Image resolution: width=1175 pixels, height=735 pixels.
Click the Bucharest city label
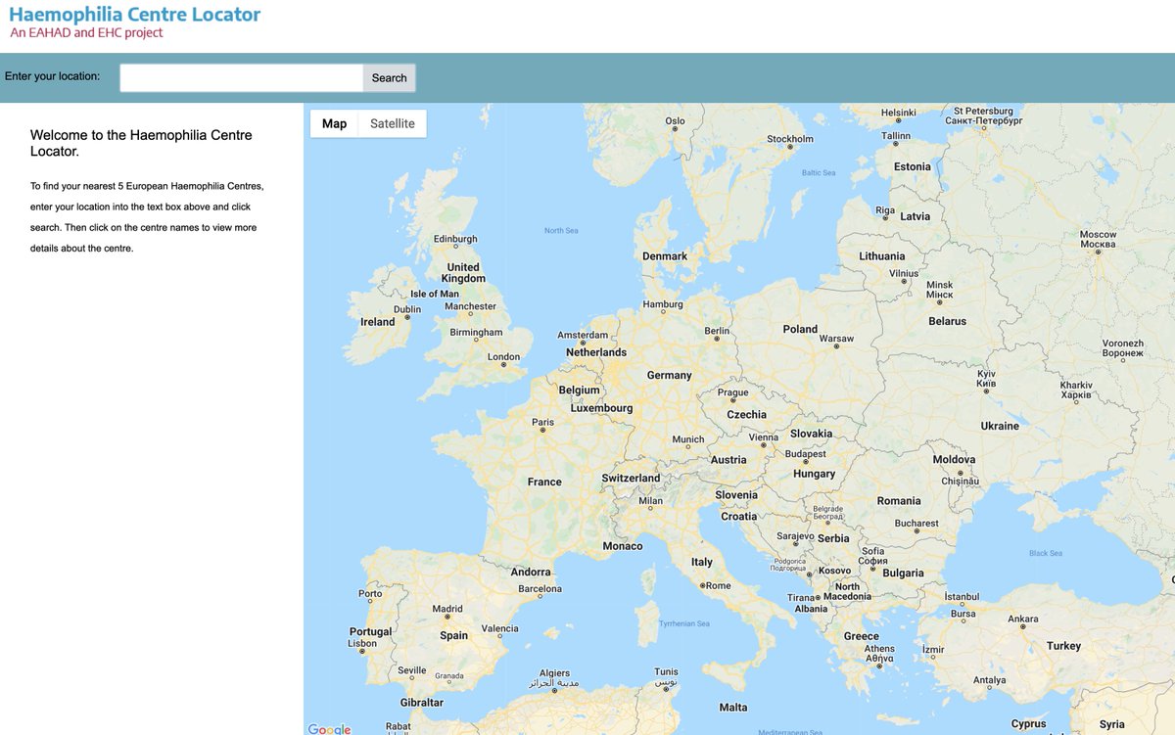[916, 524]
